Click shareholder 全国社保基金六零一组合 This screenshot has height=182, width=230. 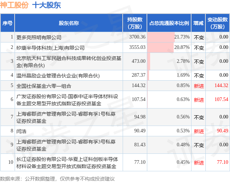44,86
